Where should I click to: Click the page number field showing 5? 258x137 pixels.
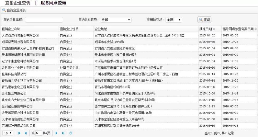click(x=38, y=133)
